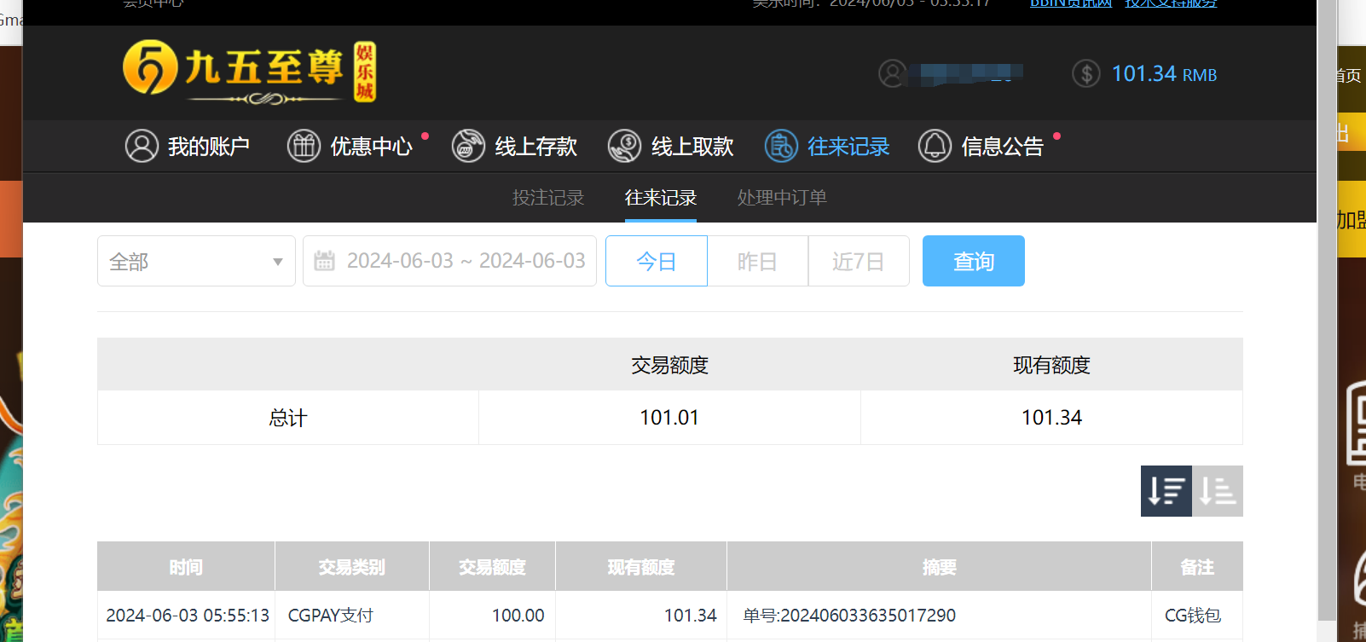Click the 2024-06-03 05:55:13 time cell
The image size is (1366, 642).
tap(188, 616)
